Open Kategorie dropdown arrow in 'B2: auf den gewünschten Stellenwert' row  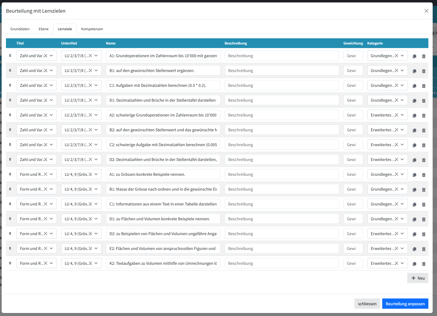402,130
